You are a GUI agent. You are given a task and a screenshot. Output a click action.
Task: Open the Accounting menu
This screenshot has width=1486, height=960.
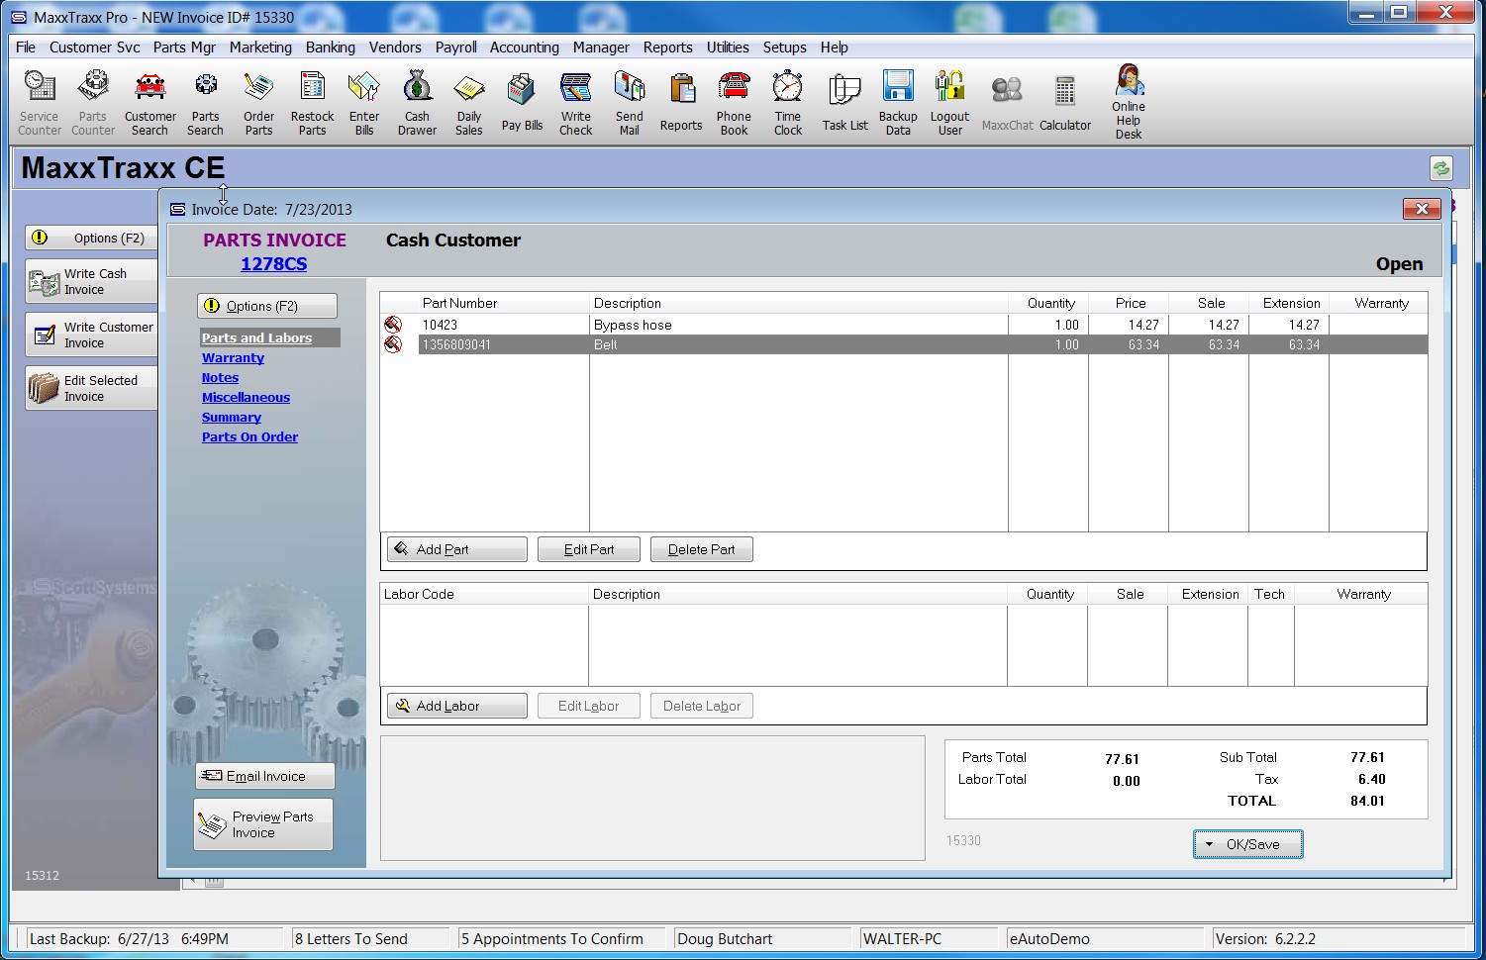tap(525, 48)
